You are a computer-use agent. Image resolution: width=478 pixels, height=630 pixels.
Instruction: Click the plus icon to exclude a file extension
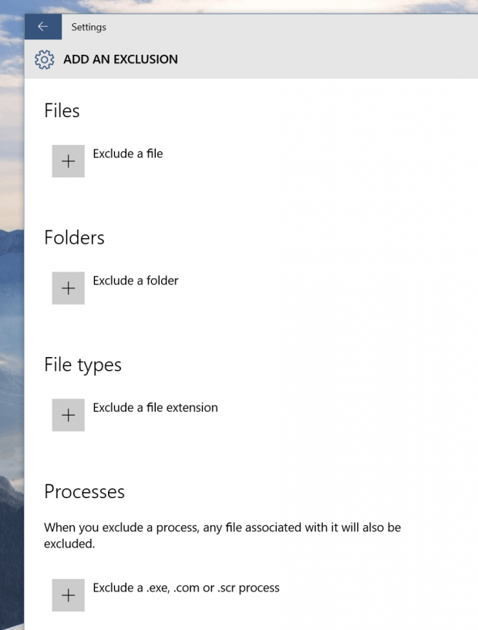tap(68, 415)
